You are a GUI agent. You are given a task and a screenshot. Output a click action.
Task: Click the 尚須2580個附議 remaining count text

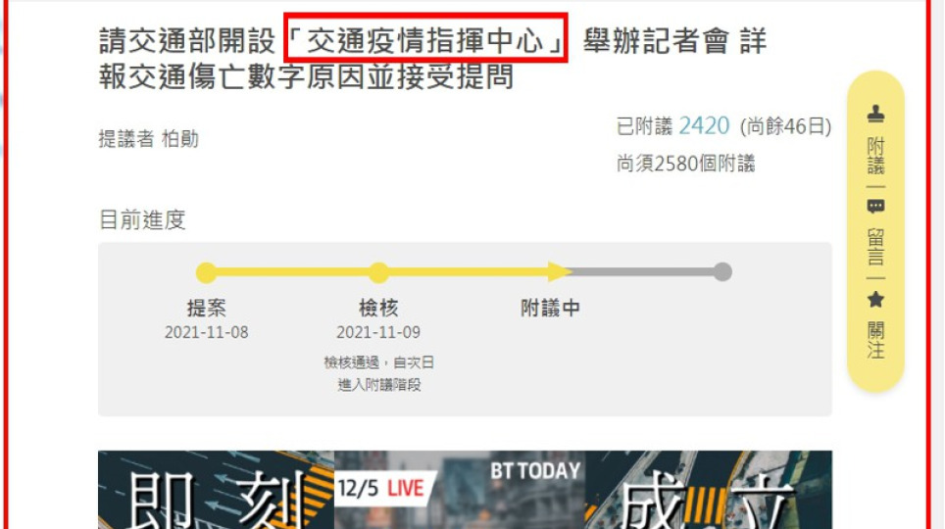pos(686,164)
